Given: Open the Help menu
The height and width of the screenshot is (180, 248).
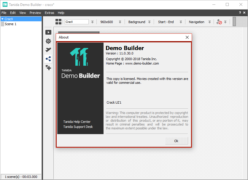Looking at the screenshot, I should (x=61, y=13).
